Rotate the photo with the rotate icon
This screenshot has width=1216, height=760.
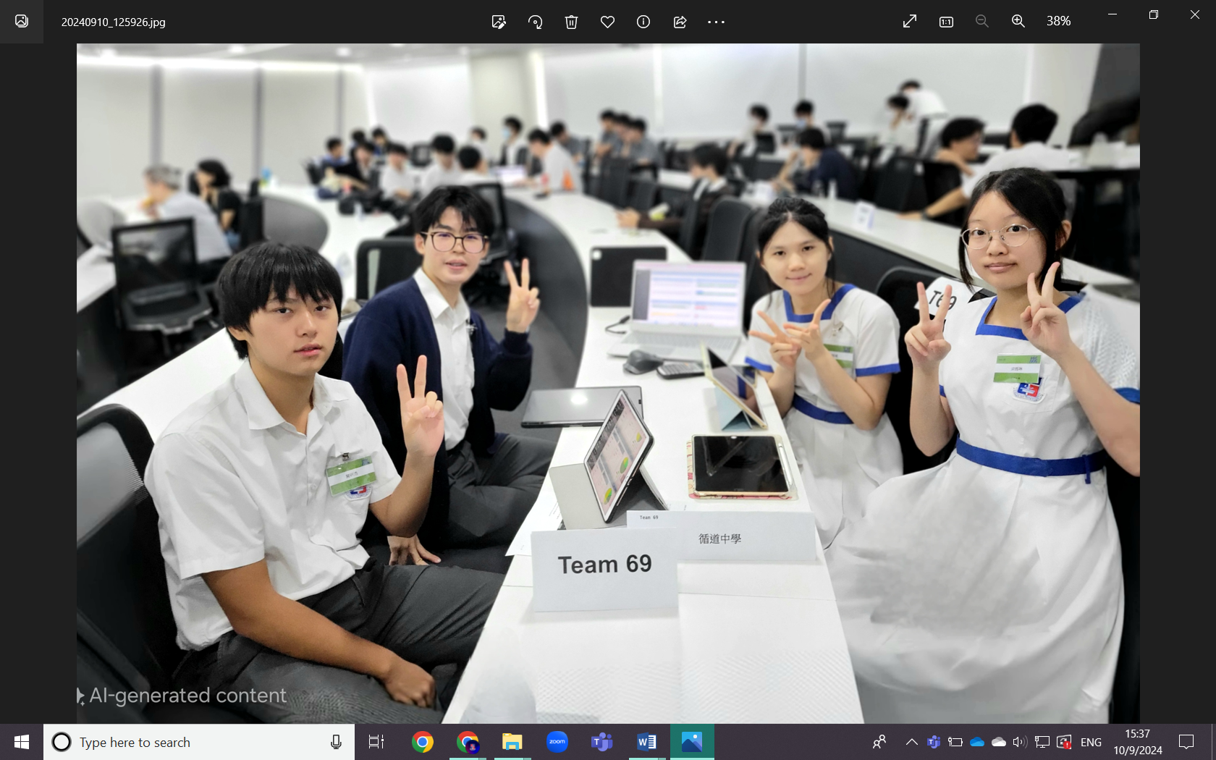(x=535, y=22)
